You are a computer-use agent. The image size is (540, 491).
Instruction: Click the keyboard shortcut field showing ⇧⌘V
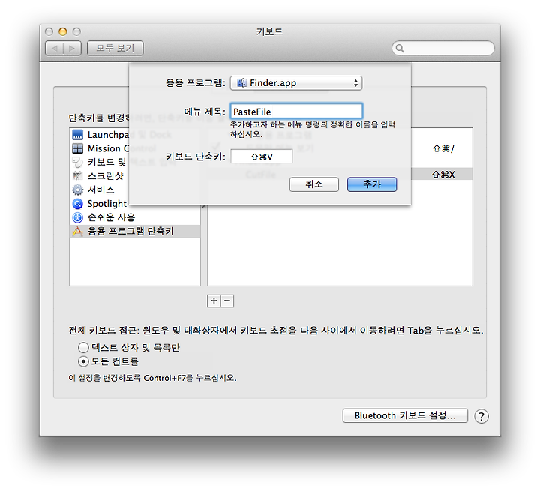point(262,157)
